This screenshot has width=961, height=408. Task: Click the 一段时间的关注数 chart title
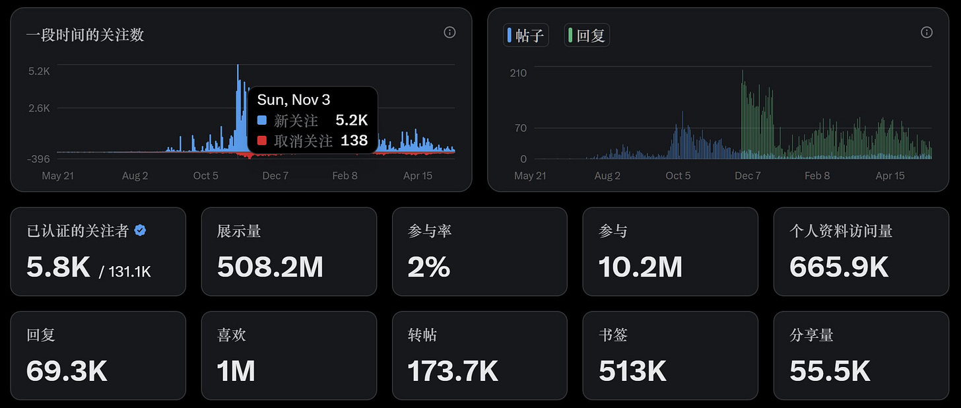tap(85, 35)
